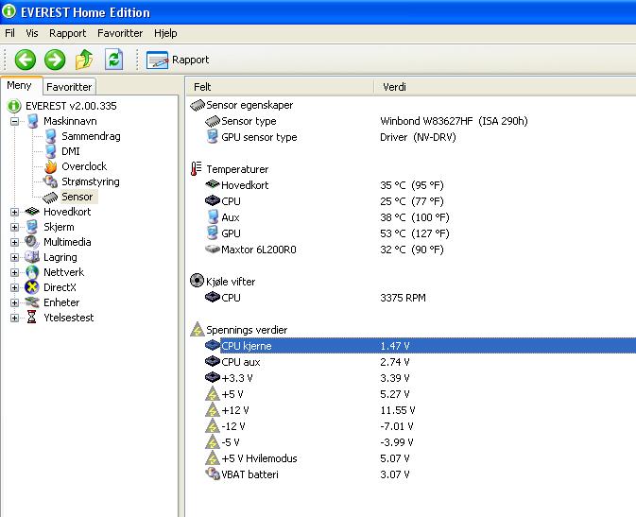Expand the Lagring tree node

pyautogui.click(x=14, y=257)
